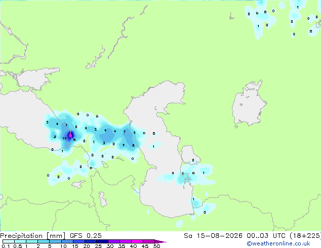
Task: Select the 35–40 mm legend color swatch
Action: tap(126, 241)
